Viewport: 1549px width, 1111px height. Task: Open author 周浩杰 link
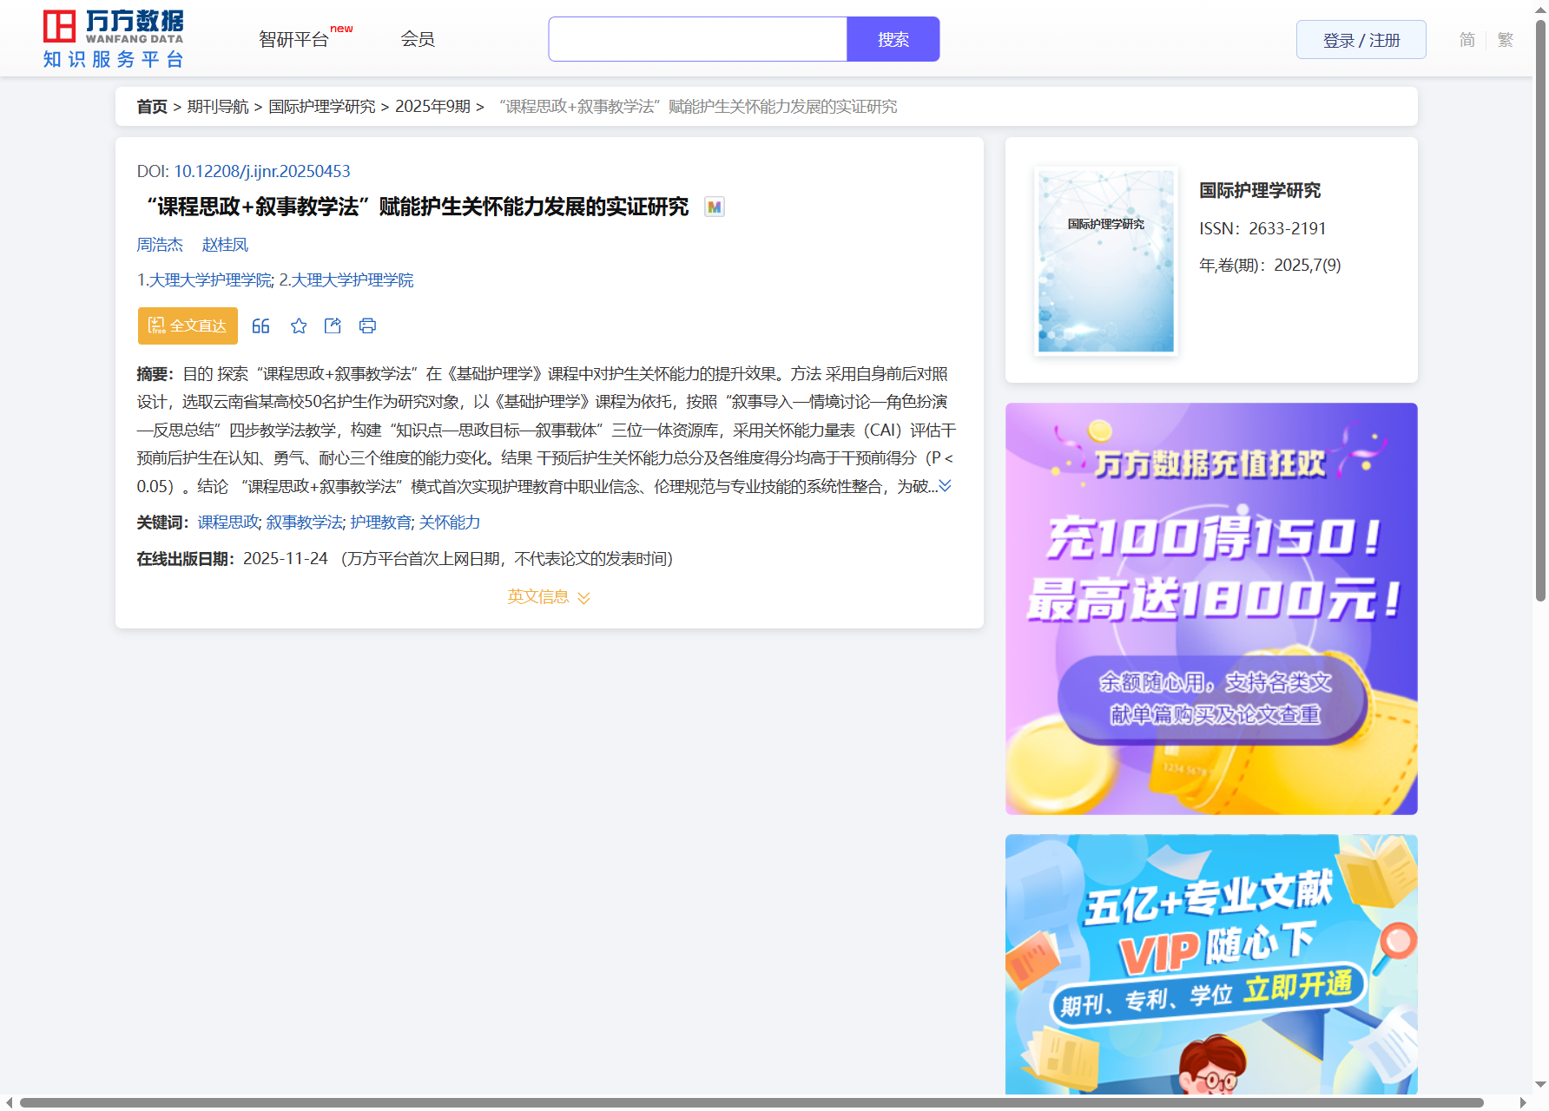coord(160,245)
